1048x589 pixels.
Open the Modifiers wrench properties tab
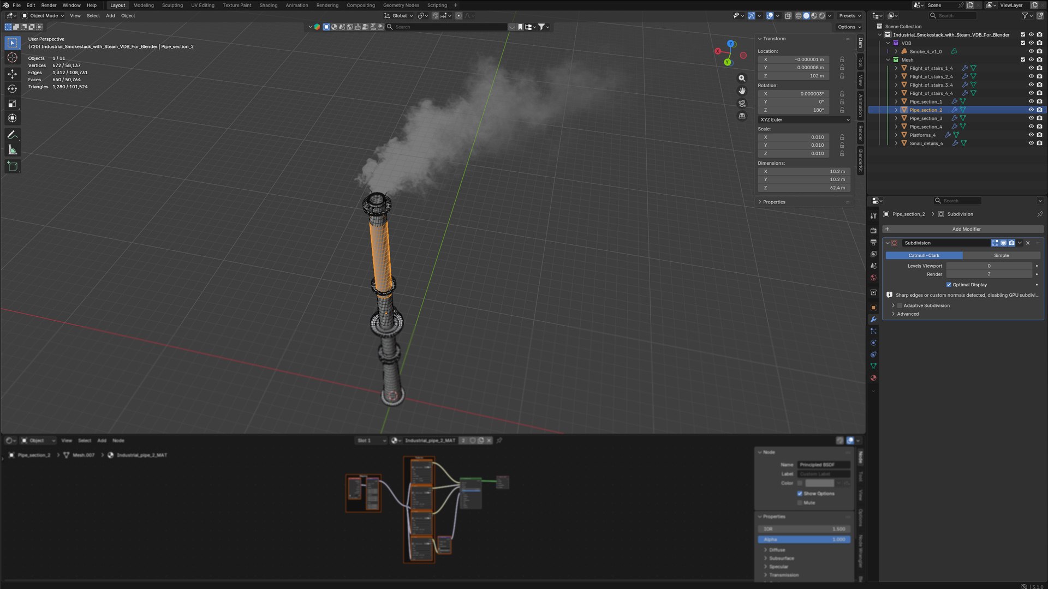(x=873, y=320)
